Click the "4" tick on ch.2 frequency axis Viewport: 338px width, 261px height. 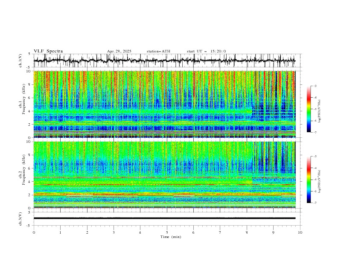(x=30, y=182)
